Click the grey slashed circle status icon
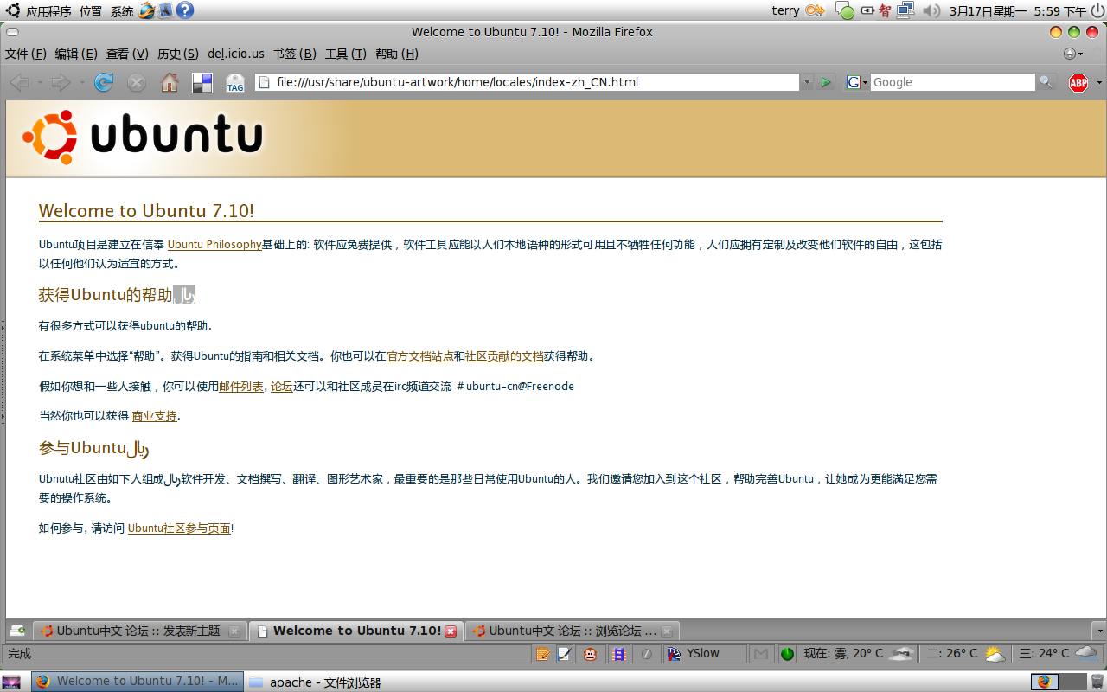 coord(646,654)
